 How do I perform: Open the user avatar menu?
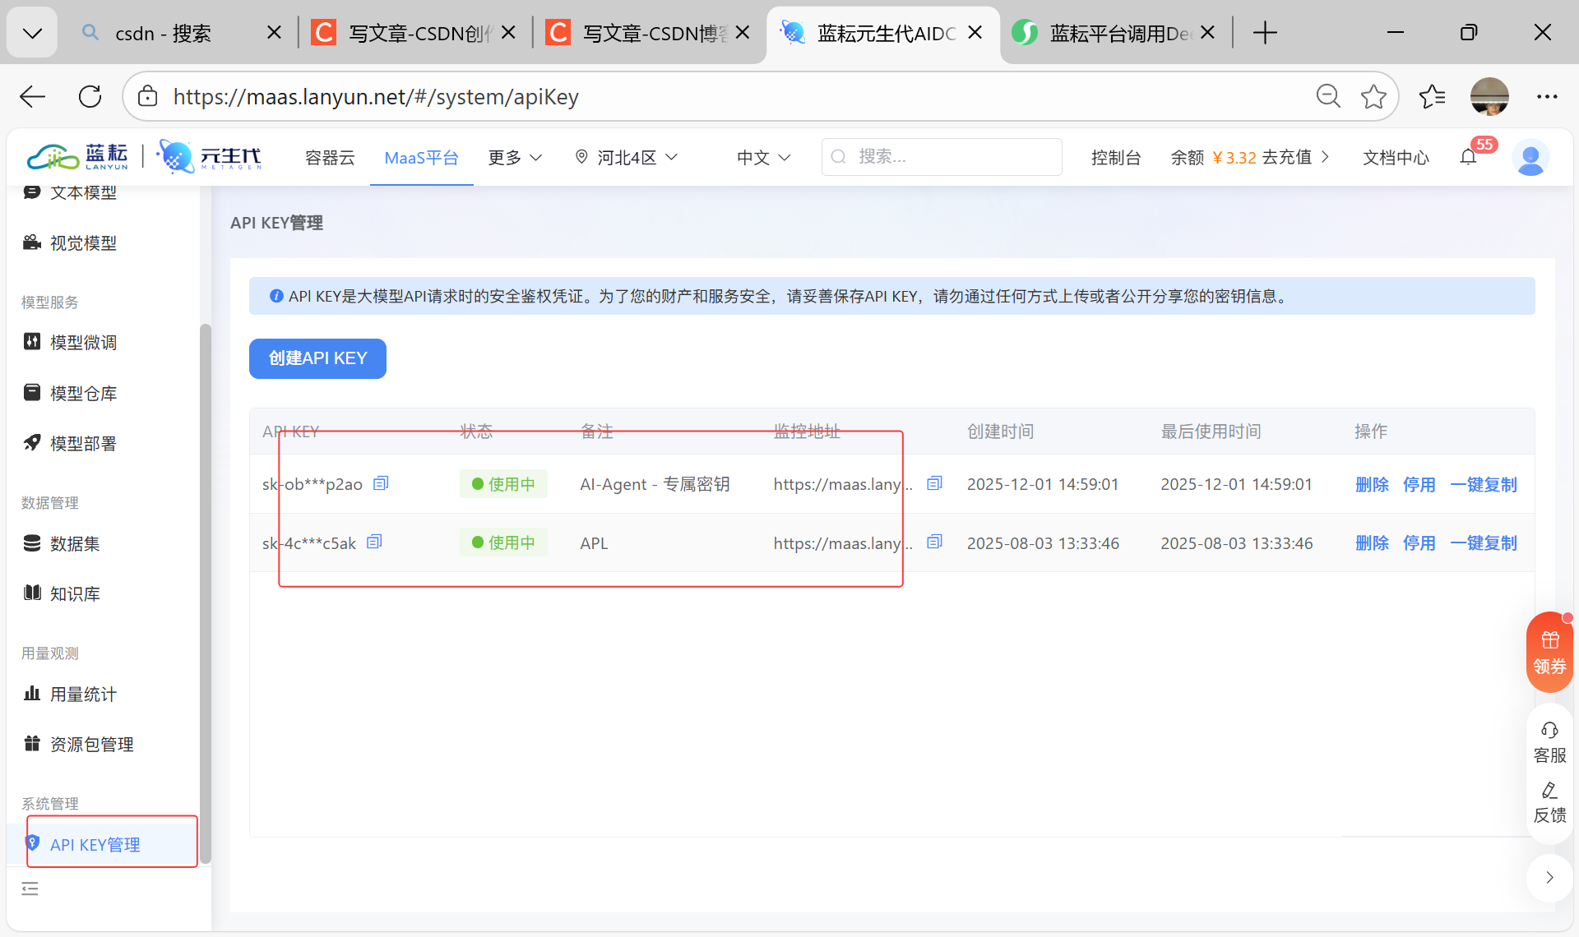pyautogui.click(x=1530, y=157)
